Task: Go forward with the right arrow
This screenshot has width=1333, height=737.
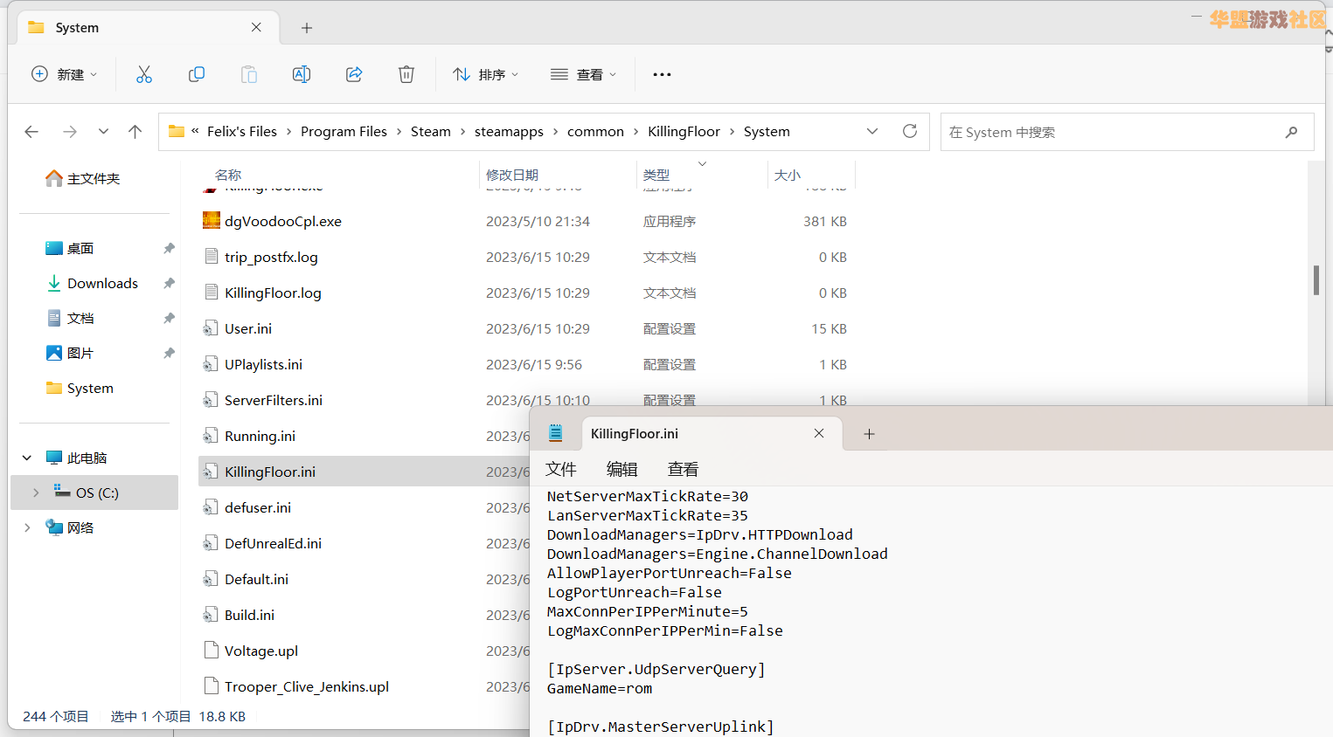Action: pyautogui.click(x=70, y=132)
